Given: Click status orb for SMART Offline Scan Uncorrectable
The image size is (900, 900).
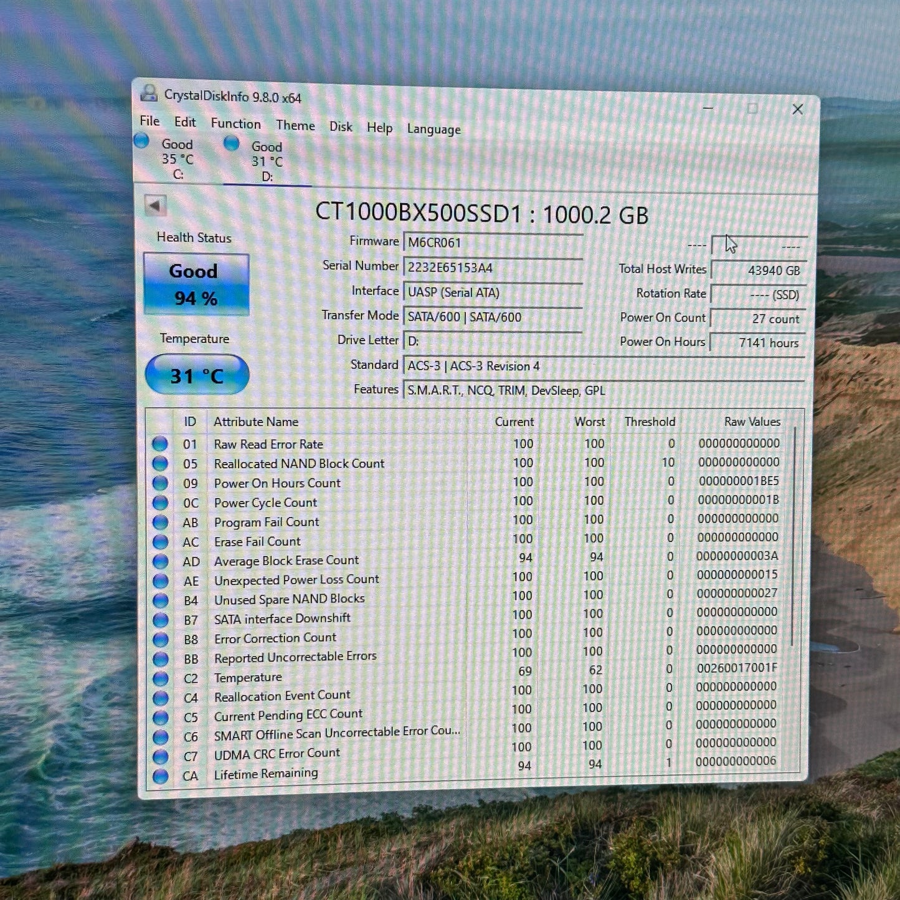Looking at the screenshot, I should coord(160,737).
